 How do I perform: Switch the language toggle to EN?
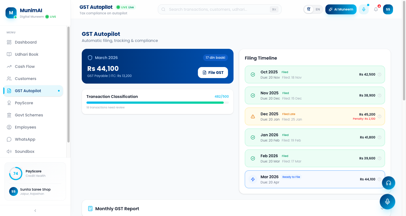coord(318,9)
